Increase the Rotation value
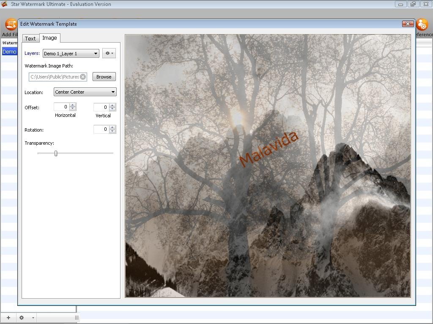433x324 pixels. pyautogui.click(x=112, y=127)
